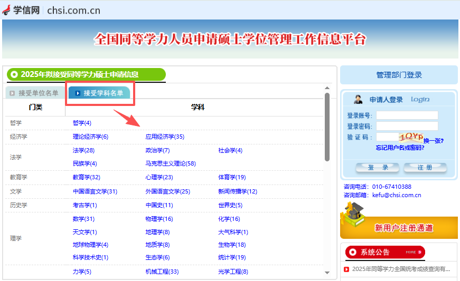Click scrollbar up arrow in subject list
The height and width of the screenshot is (281, 460).
point(327,88)
